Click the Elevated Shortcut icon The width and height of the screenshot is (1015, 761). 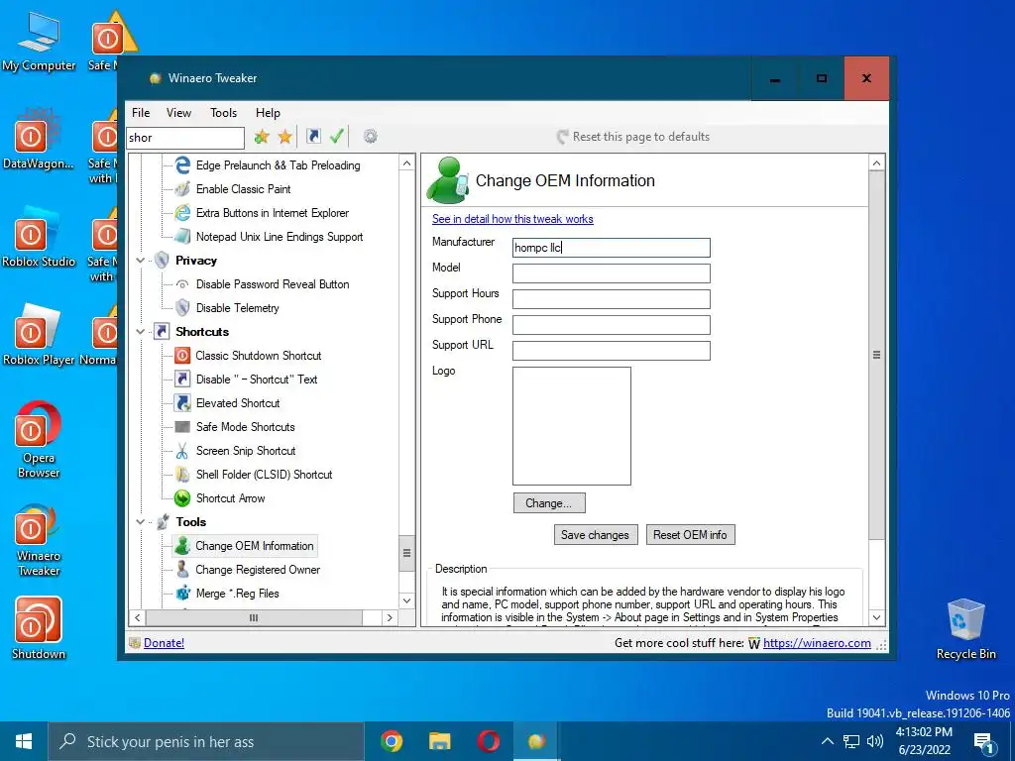point(183,403)
